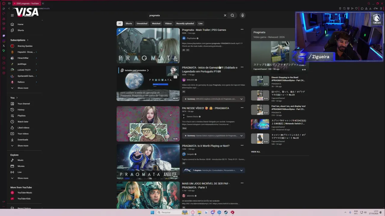Clear the search box with the X
385x216 pixels.
click(225, 15)
